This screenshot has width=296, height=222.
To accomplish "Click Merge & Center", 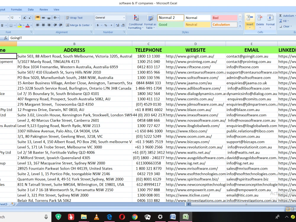I will (x=78, y=25).
